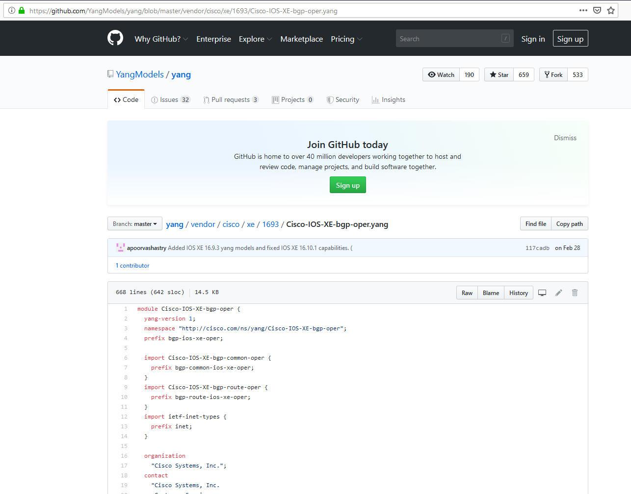This screenshot has height=494, width=631.
Task: Dismiss the Join GitHub today banner
Action: pos(565,138)
